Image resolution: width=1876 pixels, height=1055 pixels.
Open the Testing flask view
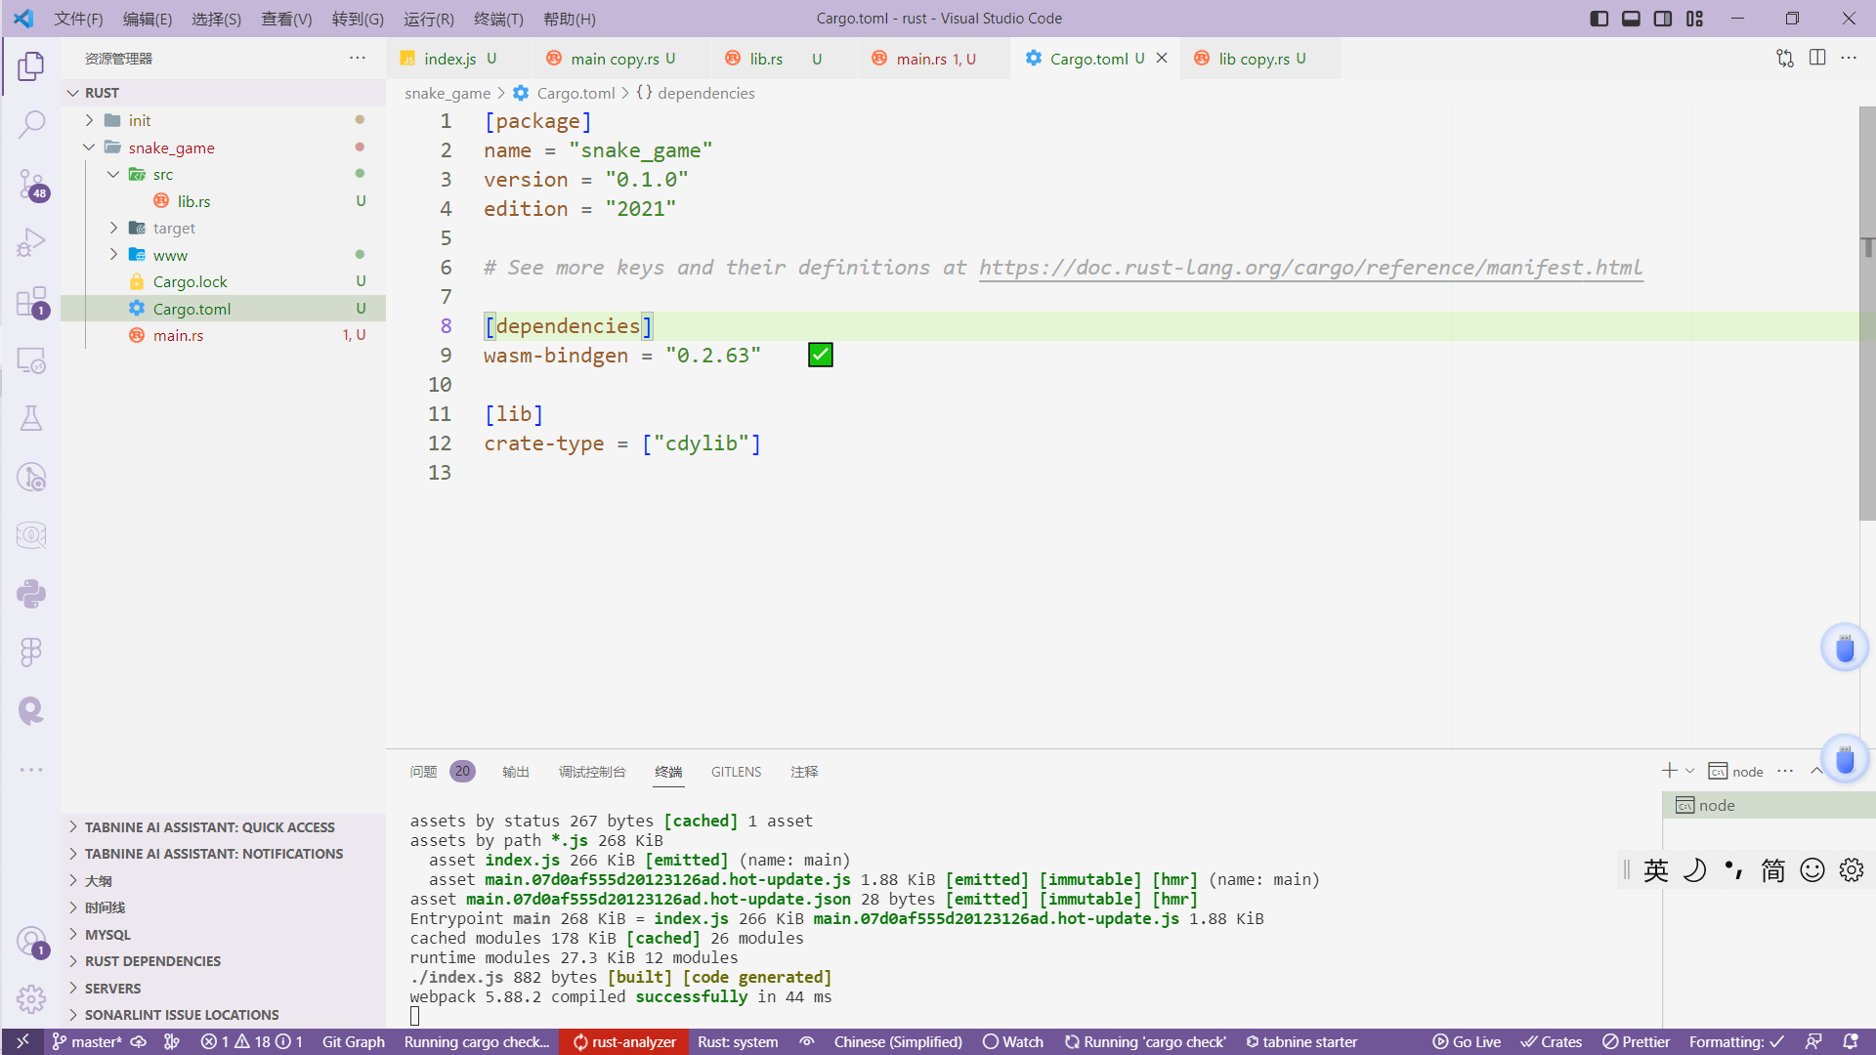(31, 419)
